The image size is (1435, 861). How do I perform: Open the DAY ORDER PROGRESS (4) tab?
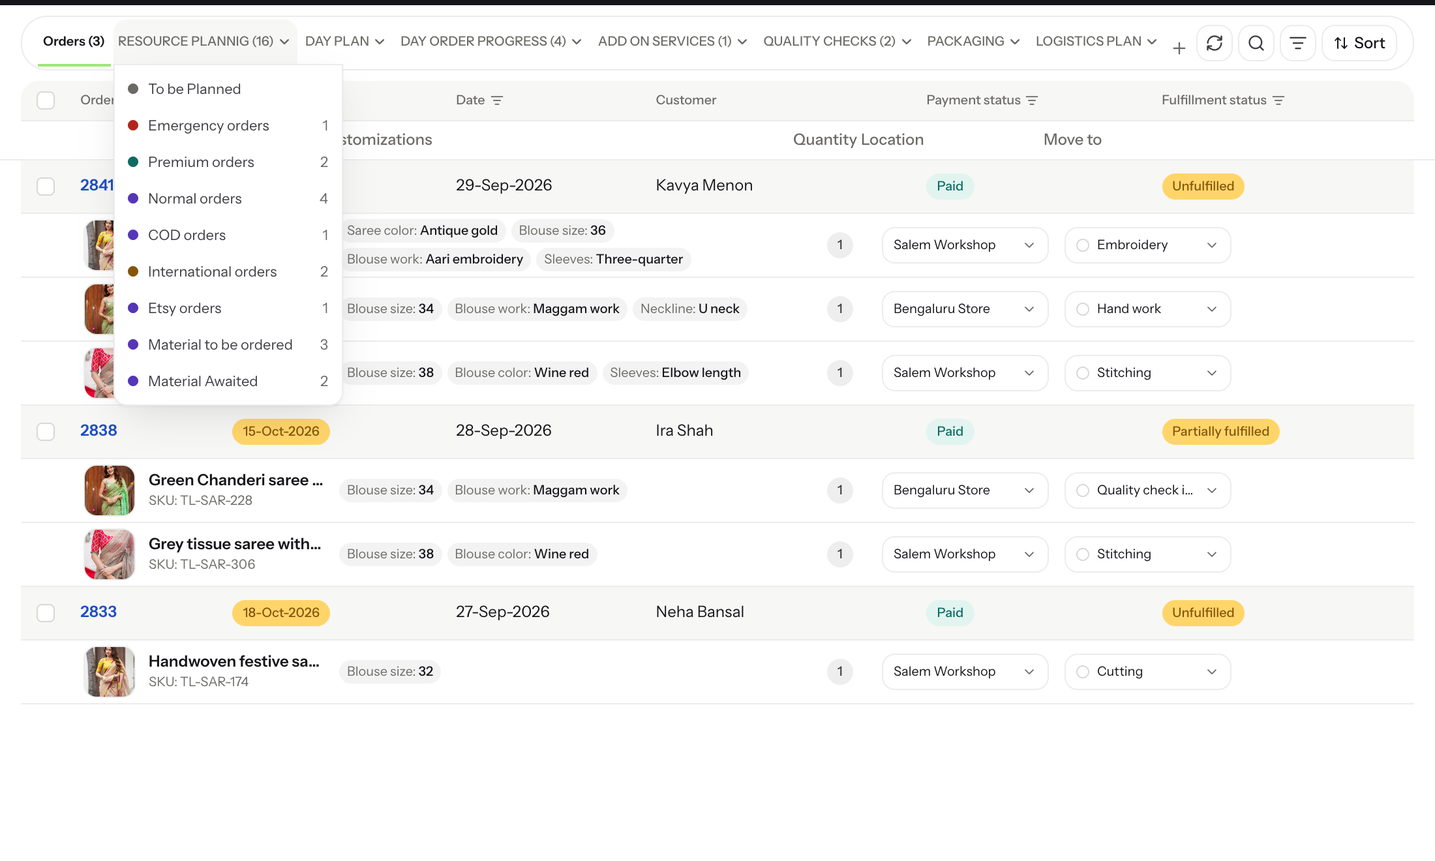[491, 42]
